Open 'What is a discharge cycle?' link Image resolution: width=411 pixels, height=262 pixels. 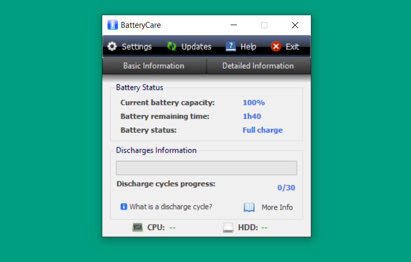click(171, 206)
